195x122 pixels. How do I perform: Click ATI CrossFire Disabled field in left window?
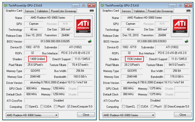58,100
